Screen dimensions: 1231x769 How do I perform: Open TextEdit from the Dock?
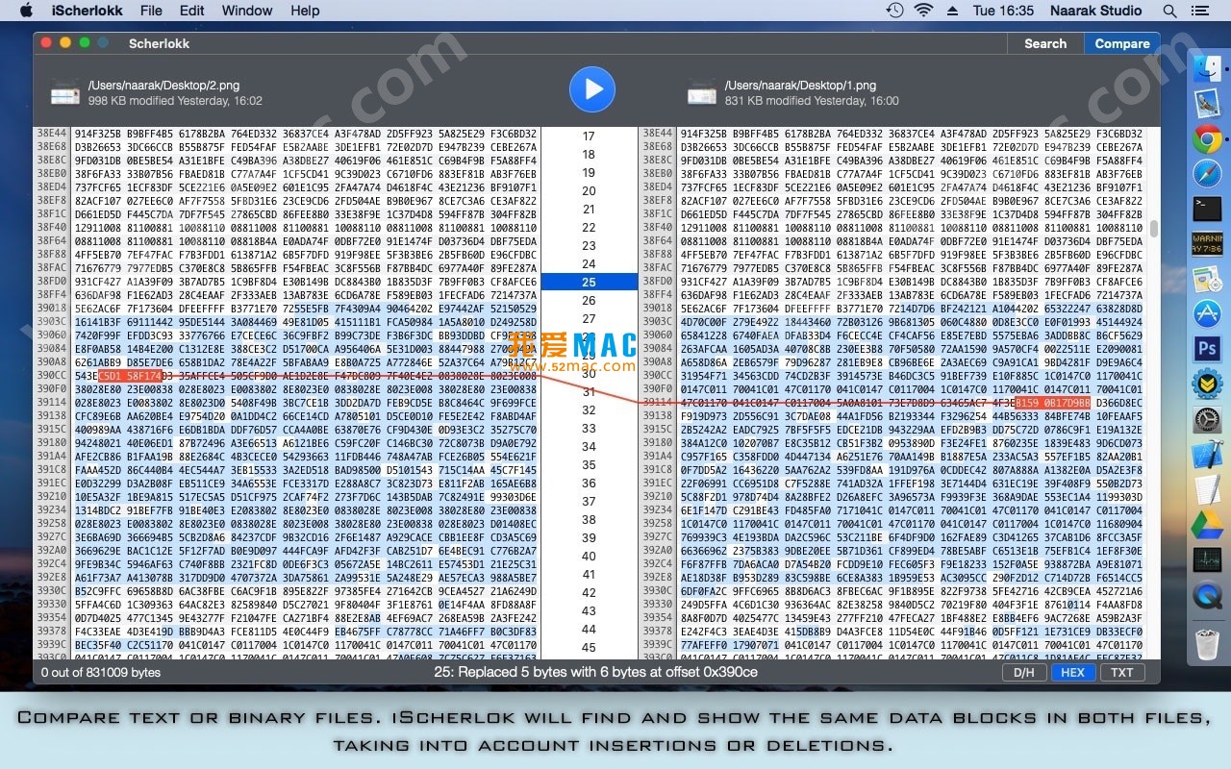tap(1207, 489)
